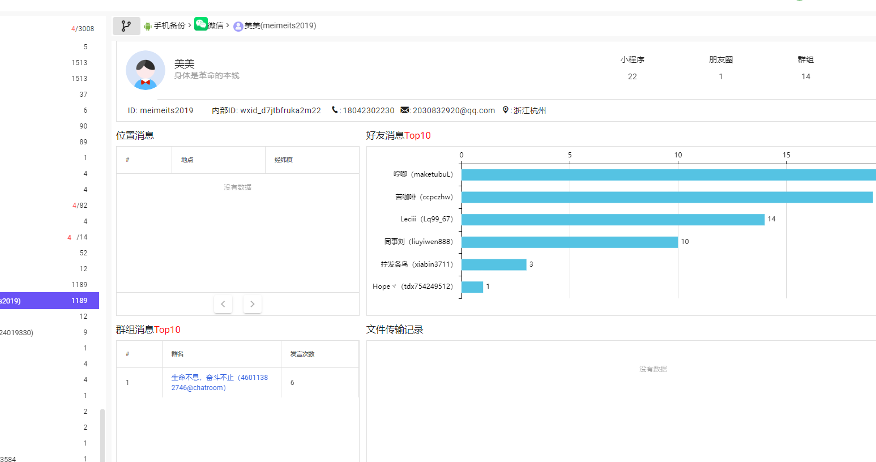
Task: Click the envelope icon before the email
Action: tap(405, 110)
